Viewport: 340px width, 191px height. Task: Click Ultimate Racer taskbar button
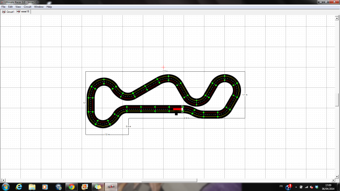pyautogui.click(x=110, y=187)
